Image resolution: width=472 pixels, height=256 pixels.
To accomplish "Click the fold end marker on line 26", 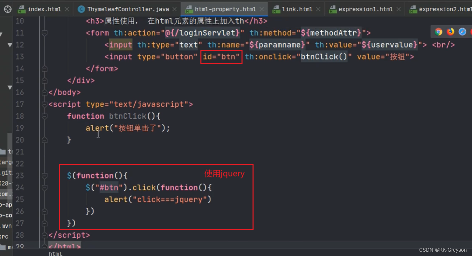I will tap(44, 212).
